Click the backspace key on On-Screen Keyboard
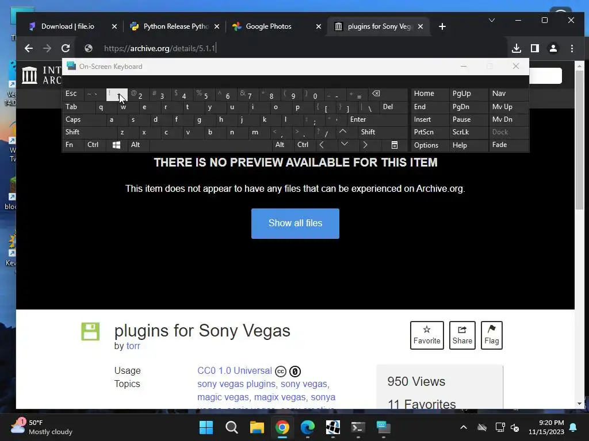The image size is (589, 441). point(376,94)
